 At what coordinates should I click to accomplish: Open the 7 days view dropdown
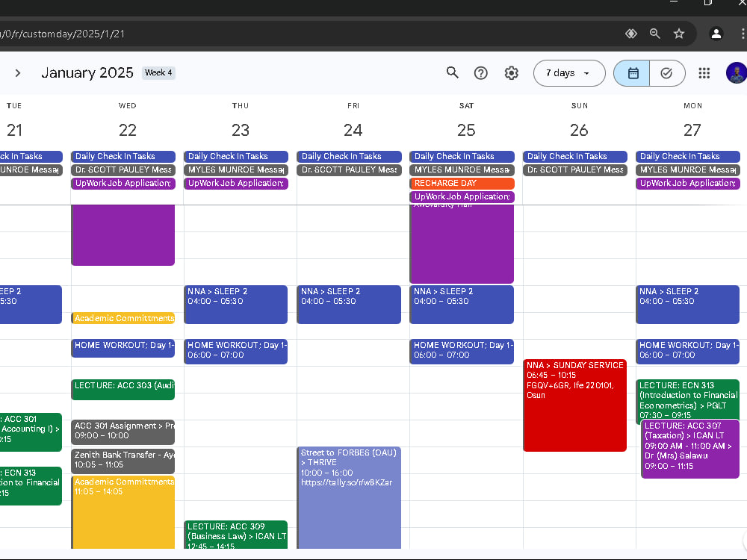[569, 73]
